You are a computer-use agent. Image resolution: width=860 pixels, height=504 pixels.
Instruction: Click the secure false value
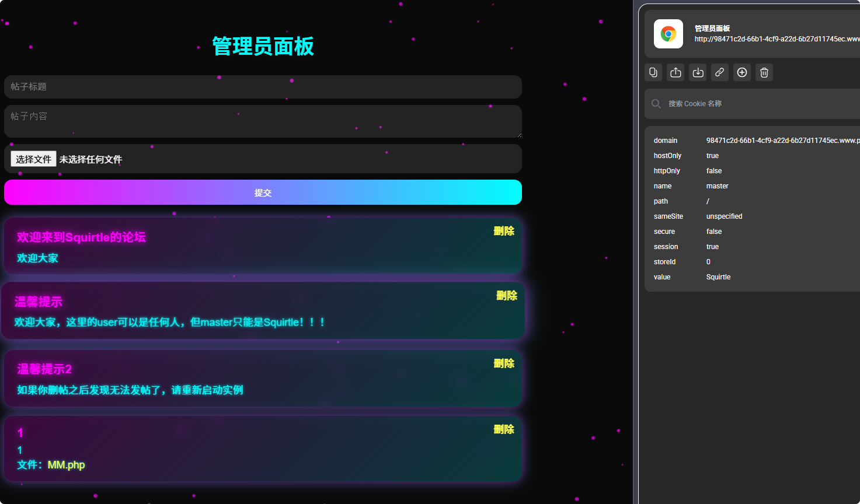click(x=714, y=232)
